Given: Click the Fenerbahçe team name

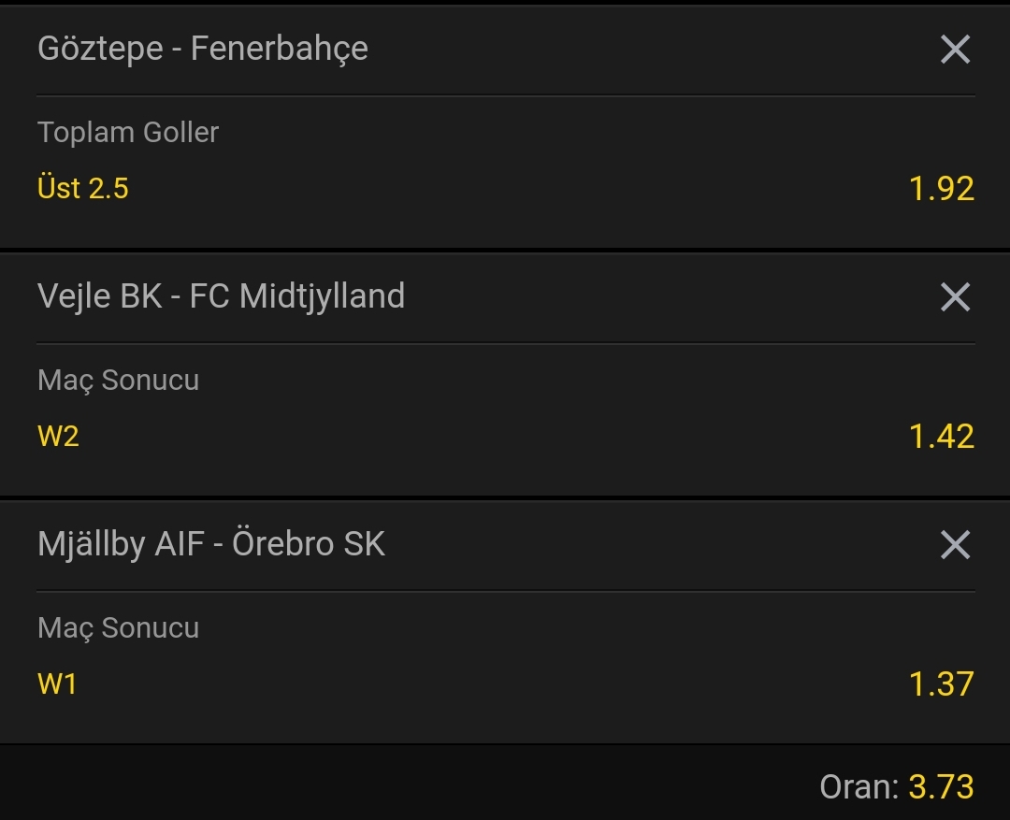Looking at the screenshot, I should pos(280,50).
